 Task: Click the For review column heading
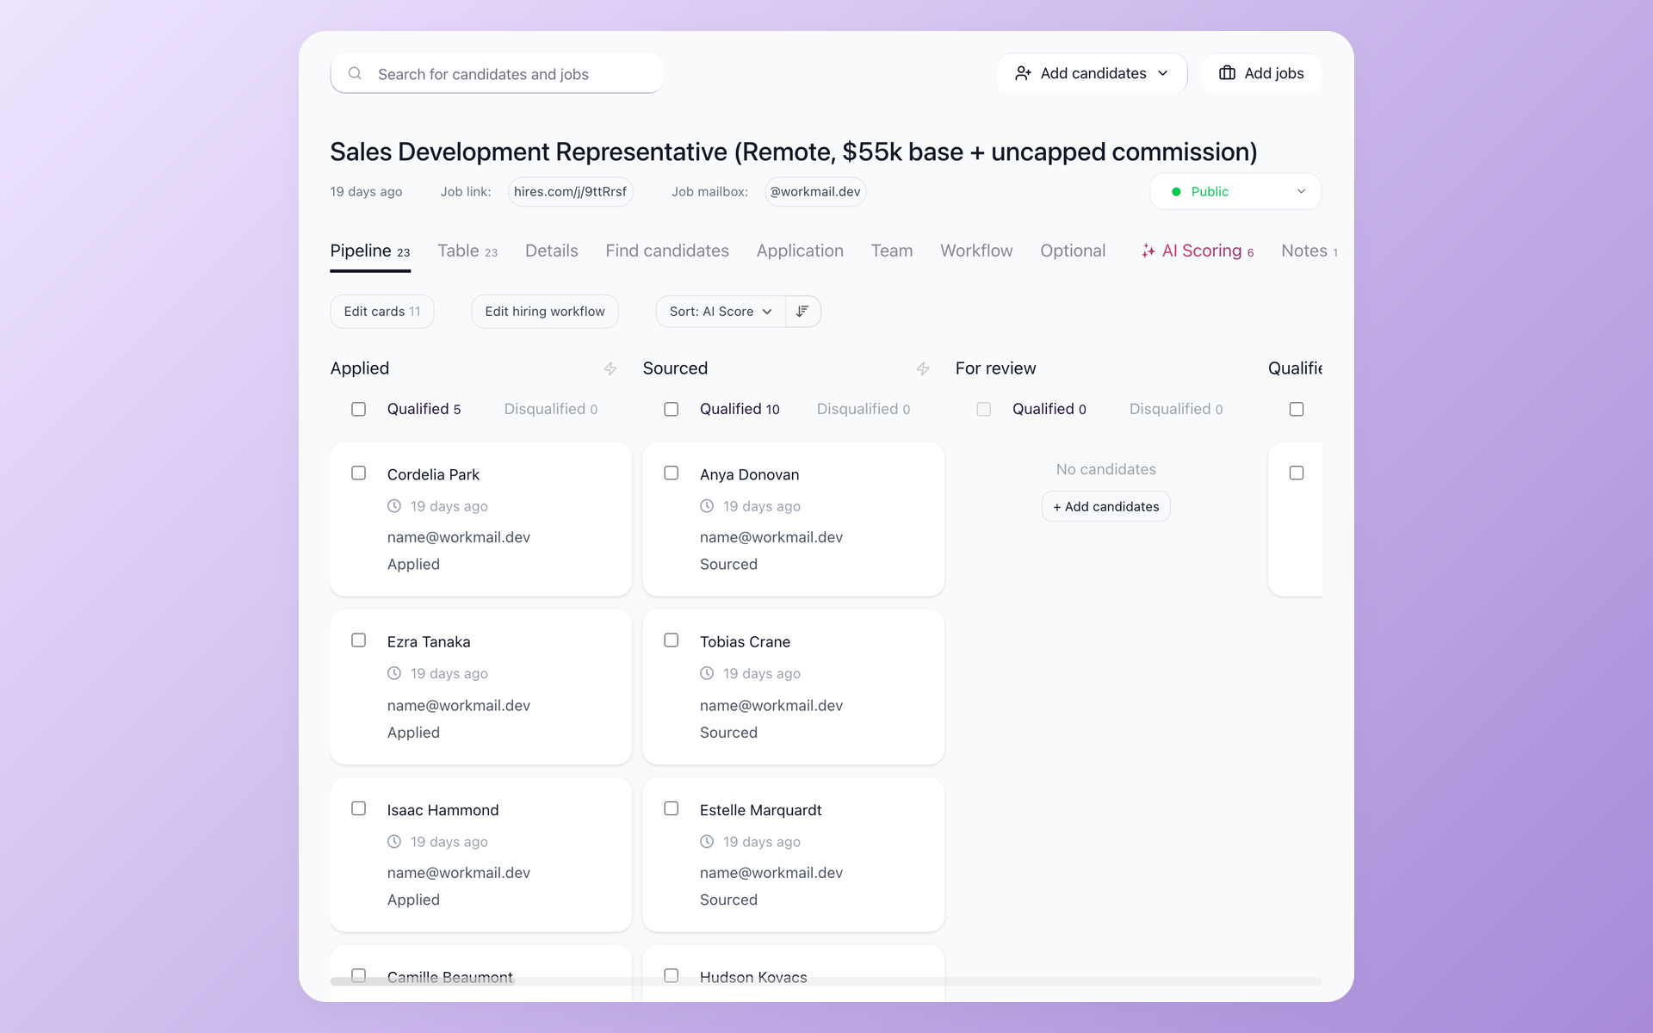[x=995, y=368]
